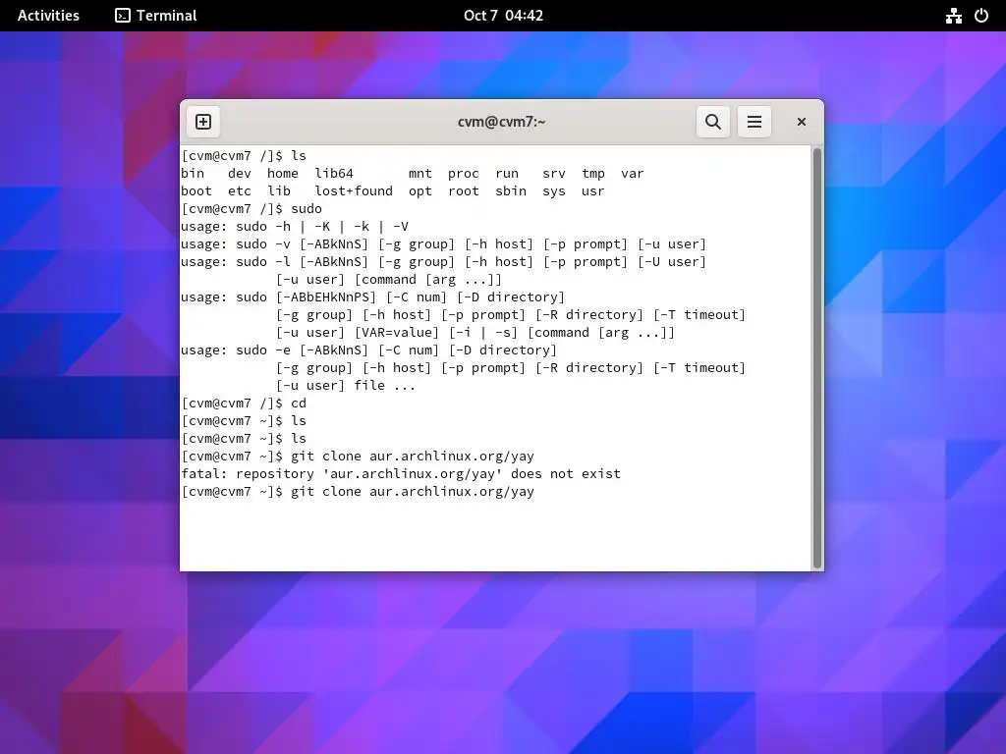Click 'lost+found' in the ls output
Screen dimensions: 1006x754
[354, 191]
